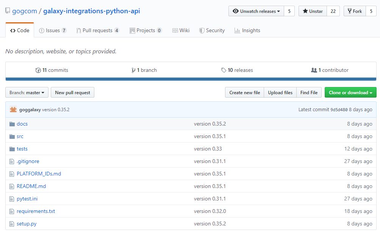Click Find File button
380x233 pixels.
click(309, 92)
